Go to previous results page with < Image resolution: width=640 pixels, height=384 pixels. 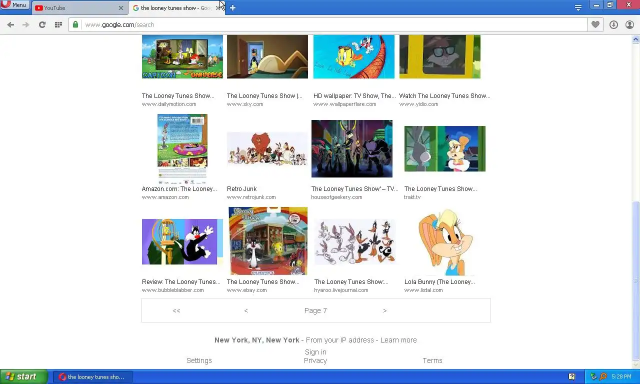coord(246,310)
